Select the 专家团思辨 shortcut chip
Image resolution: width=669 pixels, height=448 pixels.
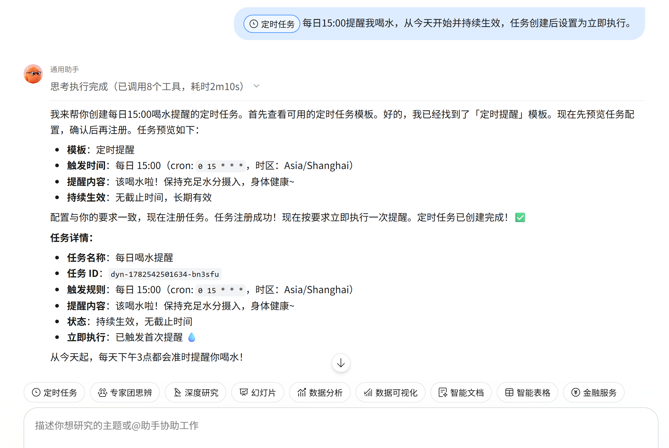(x=125, y=392)
